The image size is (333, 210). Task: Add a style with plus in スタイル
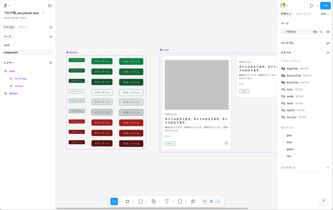(x=328, y=53)
